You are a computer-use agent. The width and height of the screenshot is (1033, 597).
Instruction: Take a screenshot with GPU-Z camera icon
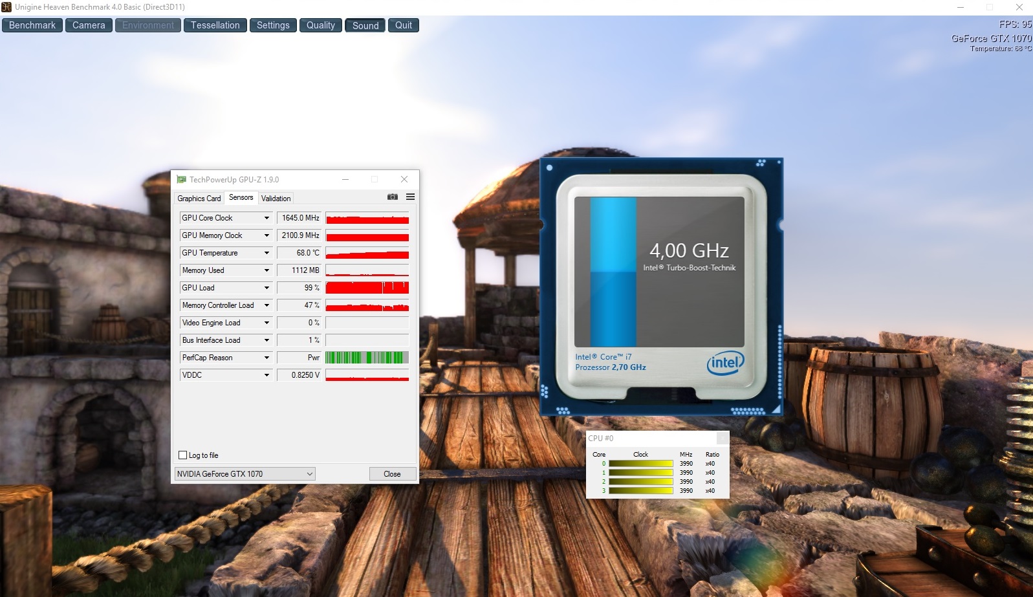tap(393, 197)
